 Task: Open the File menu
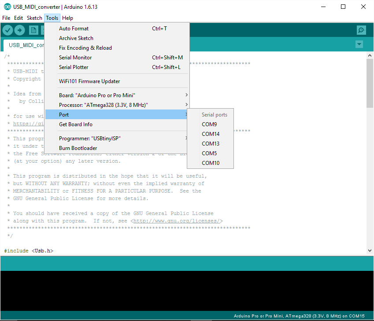(x=6, y=18)
